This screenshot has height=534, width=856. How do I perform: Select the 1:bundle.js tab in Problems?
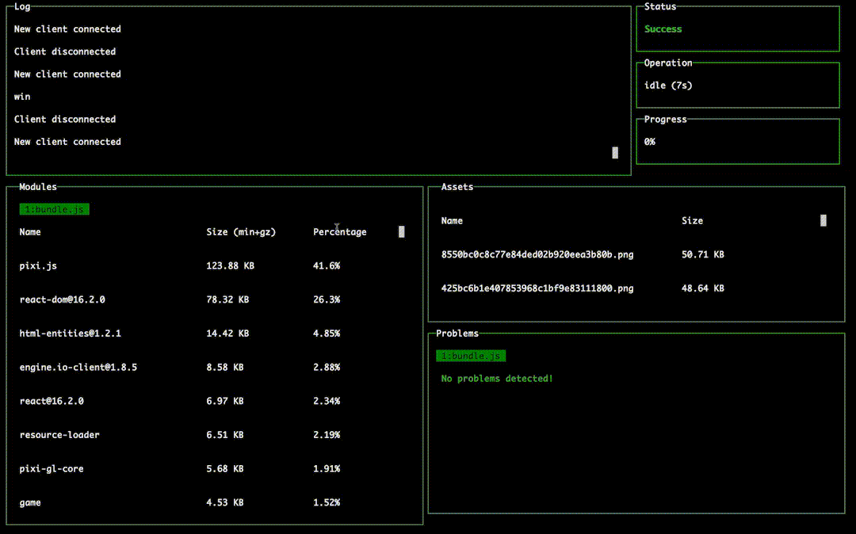tap(471, 357)
